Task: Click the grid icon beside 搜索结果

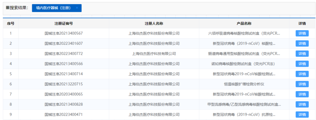Action: point(8,8)
